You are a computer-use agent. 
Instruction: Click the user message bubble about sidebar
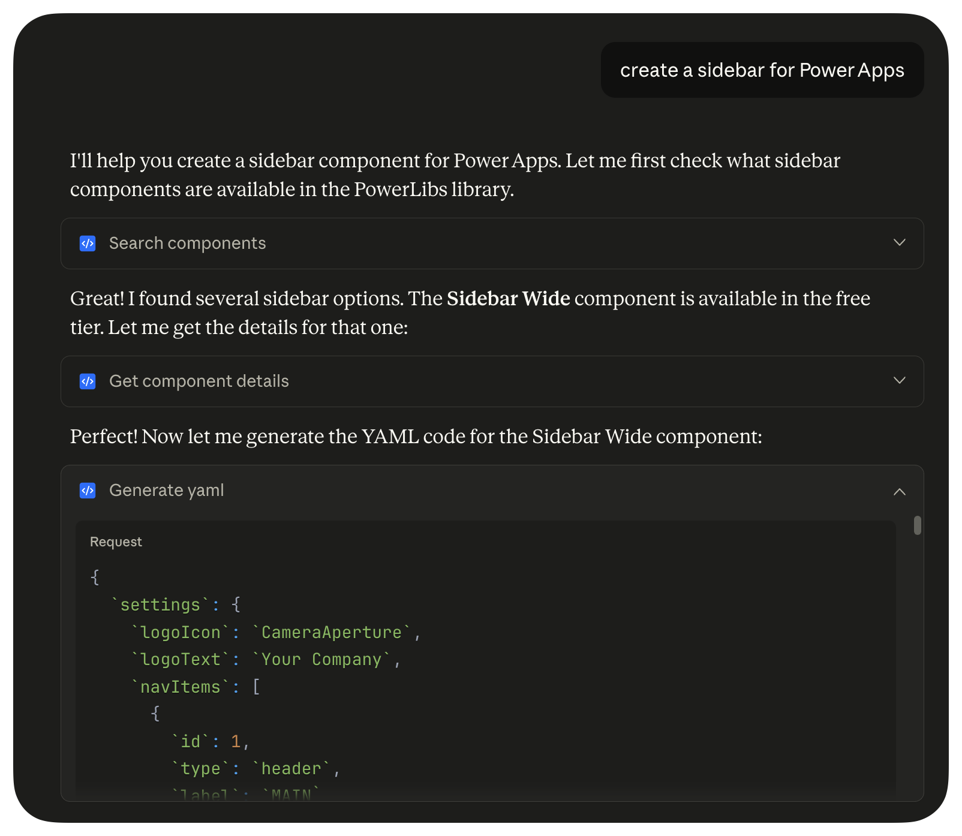pyautogui.click(x=762, y=70)
